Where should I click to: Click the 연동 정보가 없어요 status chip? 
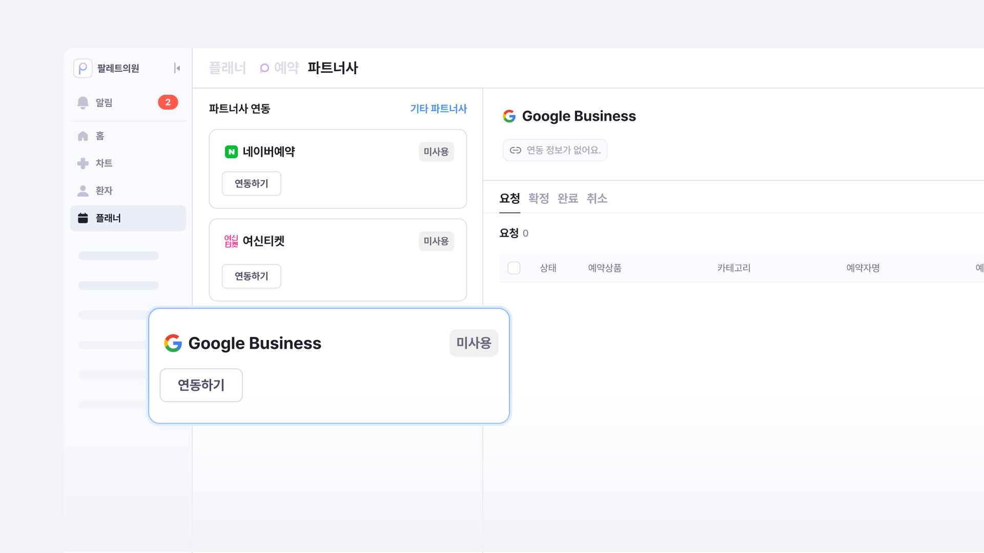[x=555, y=150]
